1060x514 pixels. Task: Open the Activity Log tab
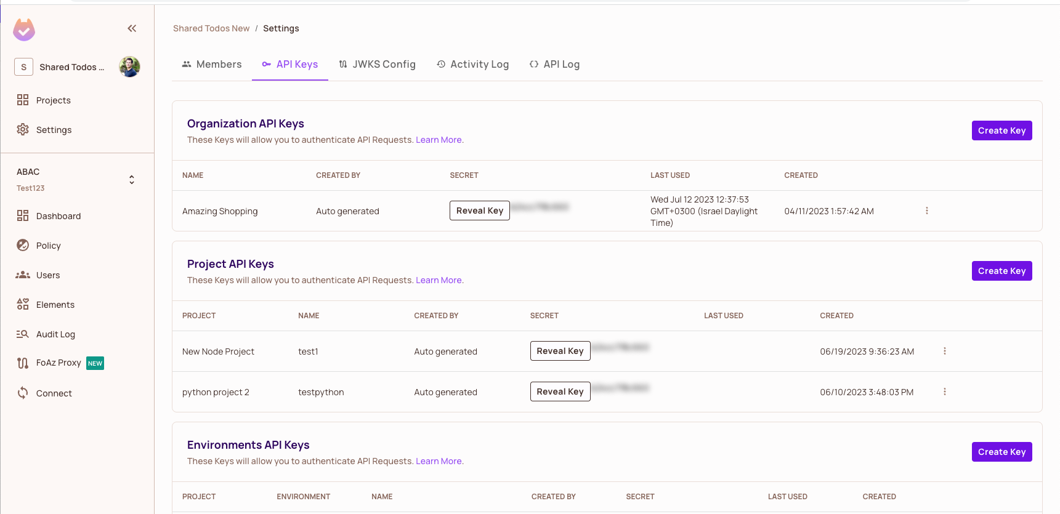point(473,64)
